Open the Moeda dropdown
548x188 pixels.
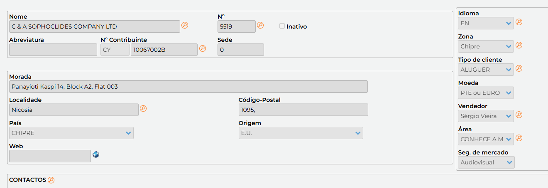click(486, 93)
